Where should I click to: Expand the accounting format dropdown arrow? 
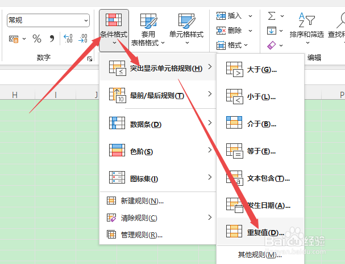(24, 39)
